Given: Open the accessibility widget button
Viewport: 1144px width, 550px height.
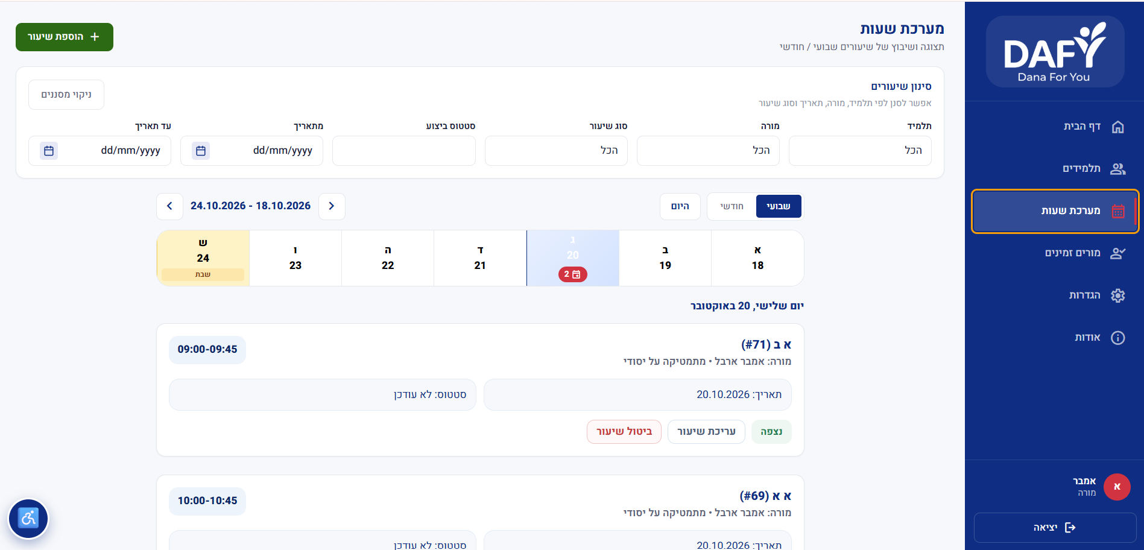Looking at the screenshot, I should [x=28, y=519].
